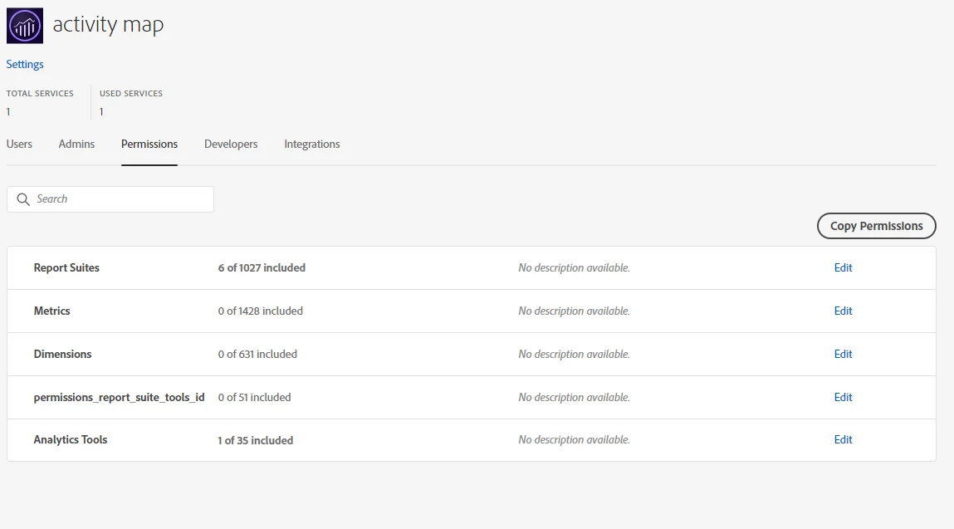Click the Dimensions row title
The height and width of the screenshot is (529, 954).
pyautogui.click(x=62, y=355)
